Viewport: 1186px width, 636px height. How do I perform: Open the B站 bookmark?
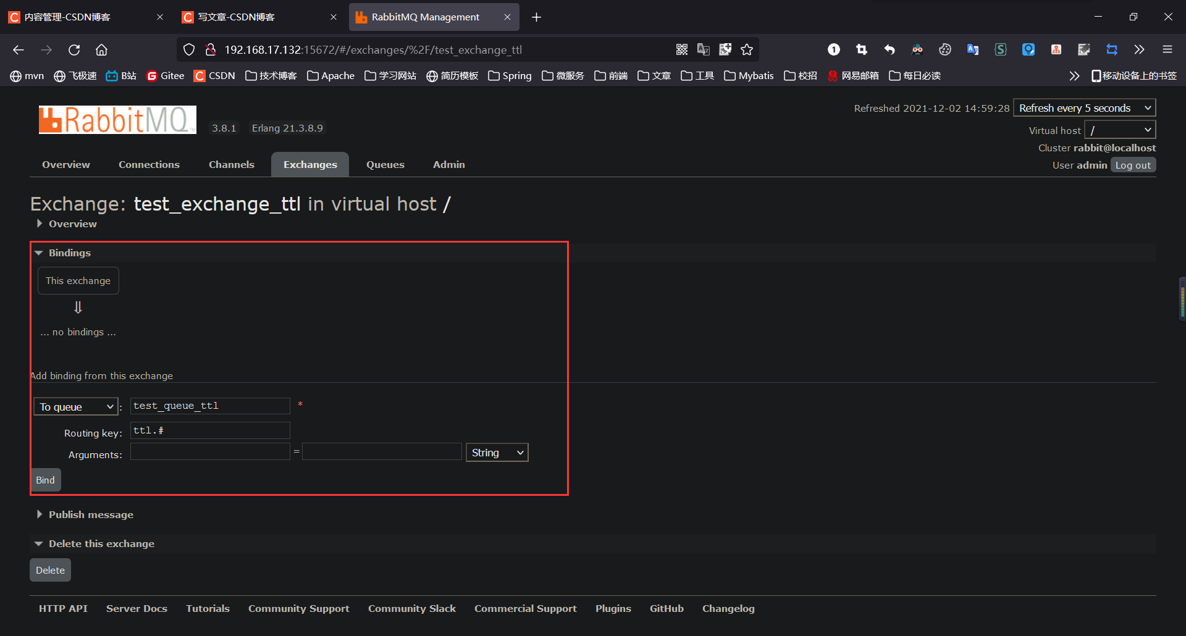(121, 76)
